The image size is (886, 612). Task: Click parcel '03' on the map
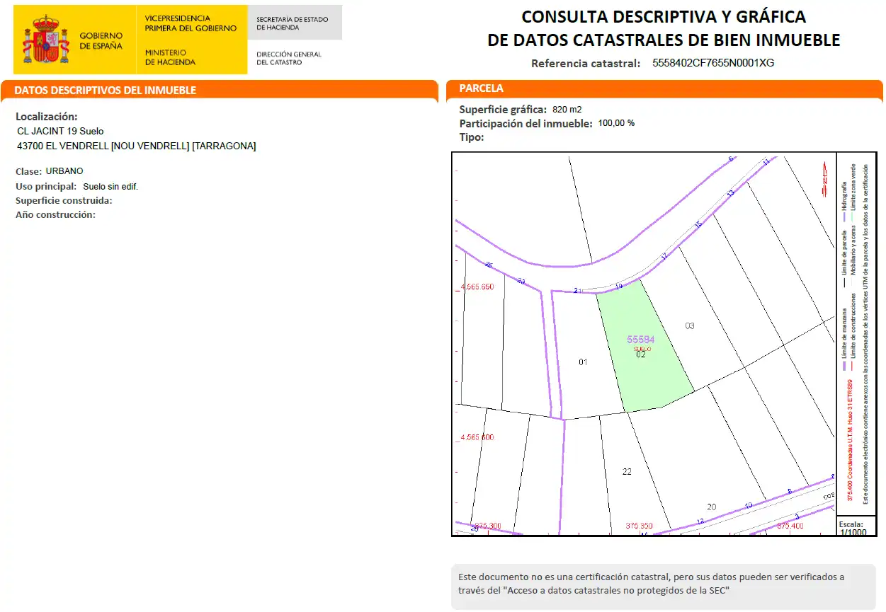click(x=690, y=326)
